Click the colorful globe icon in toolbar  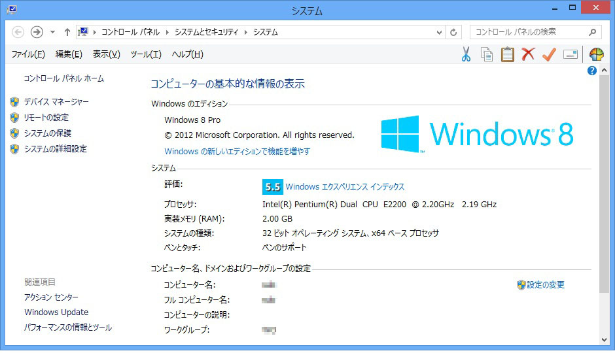pyautogui.click(x=596, y=54)
